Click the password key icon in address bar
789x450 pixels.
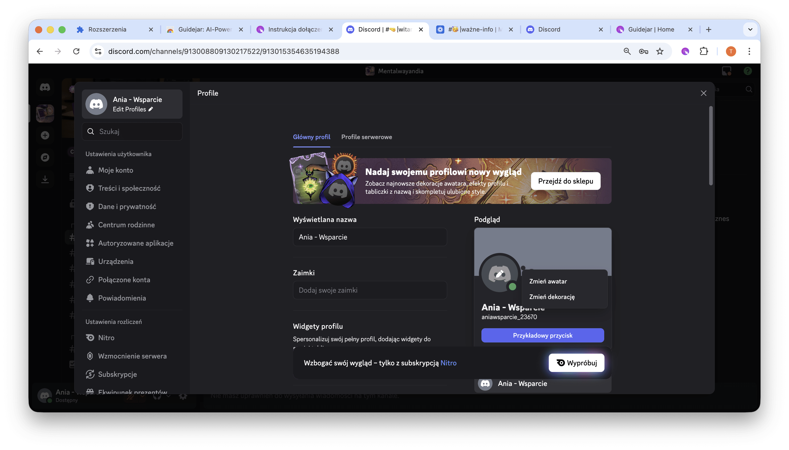tap(644, 51)
